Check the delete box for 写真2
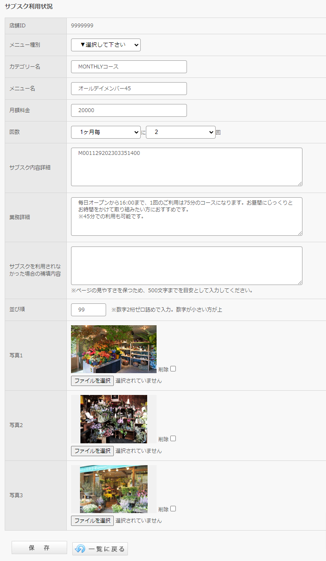Viewport: 326px width, 561px height. tap(173, 439)
